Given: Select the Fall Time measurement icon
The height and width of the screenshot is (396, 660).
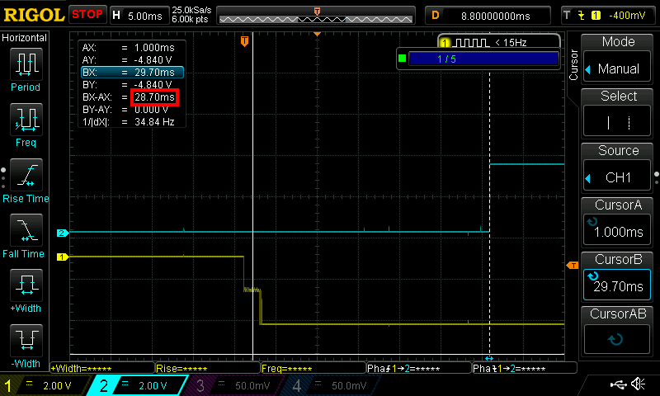Looking at the screenshot, I should click(x=26, y=230).
